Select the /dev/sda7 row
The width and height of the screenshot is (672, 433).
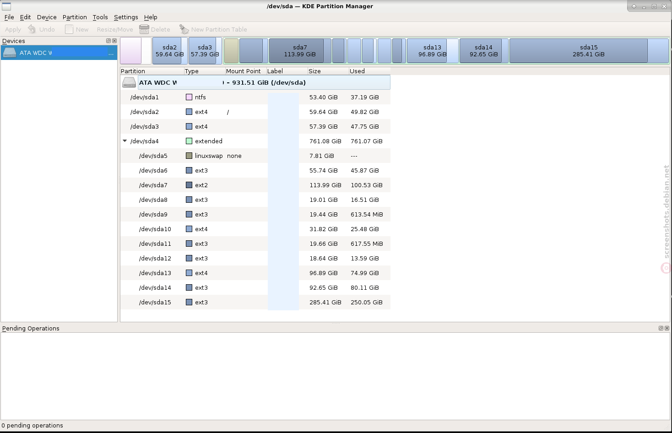(x=255, y=185)
